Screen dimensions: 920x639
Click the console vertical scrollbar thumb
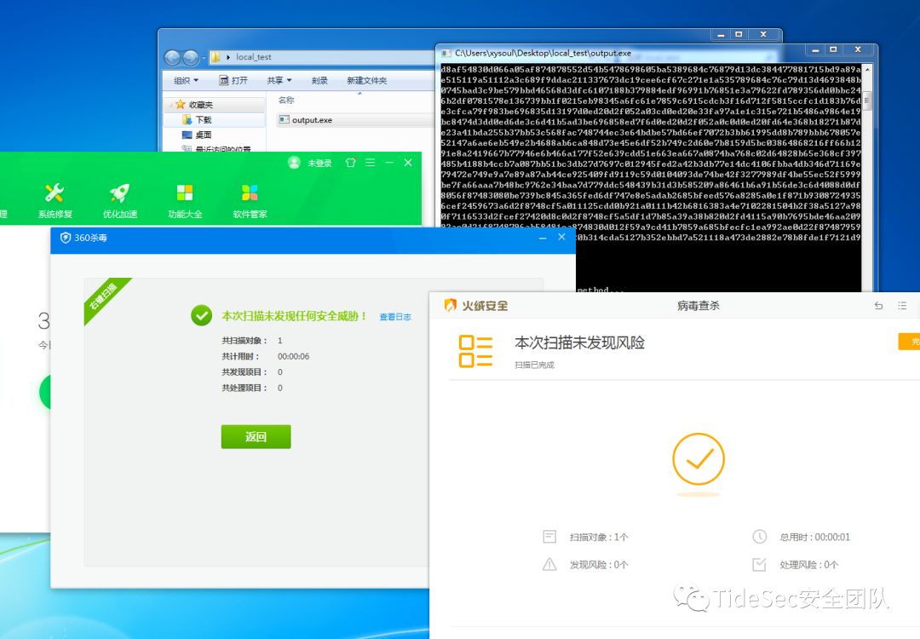point(866,100)
